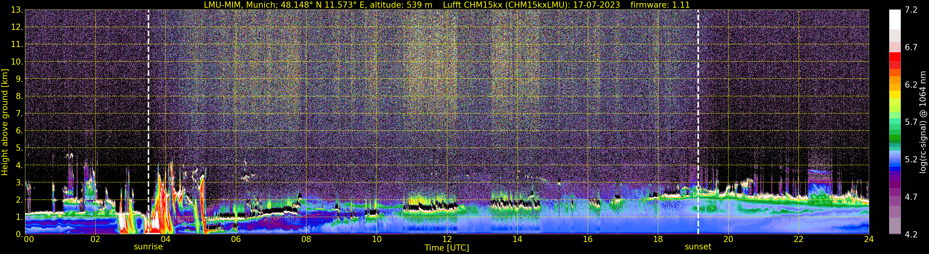Click the time-axis tick label "06"
Viewport: 929px width, 254px height.
(x=236, y=239)
